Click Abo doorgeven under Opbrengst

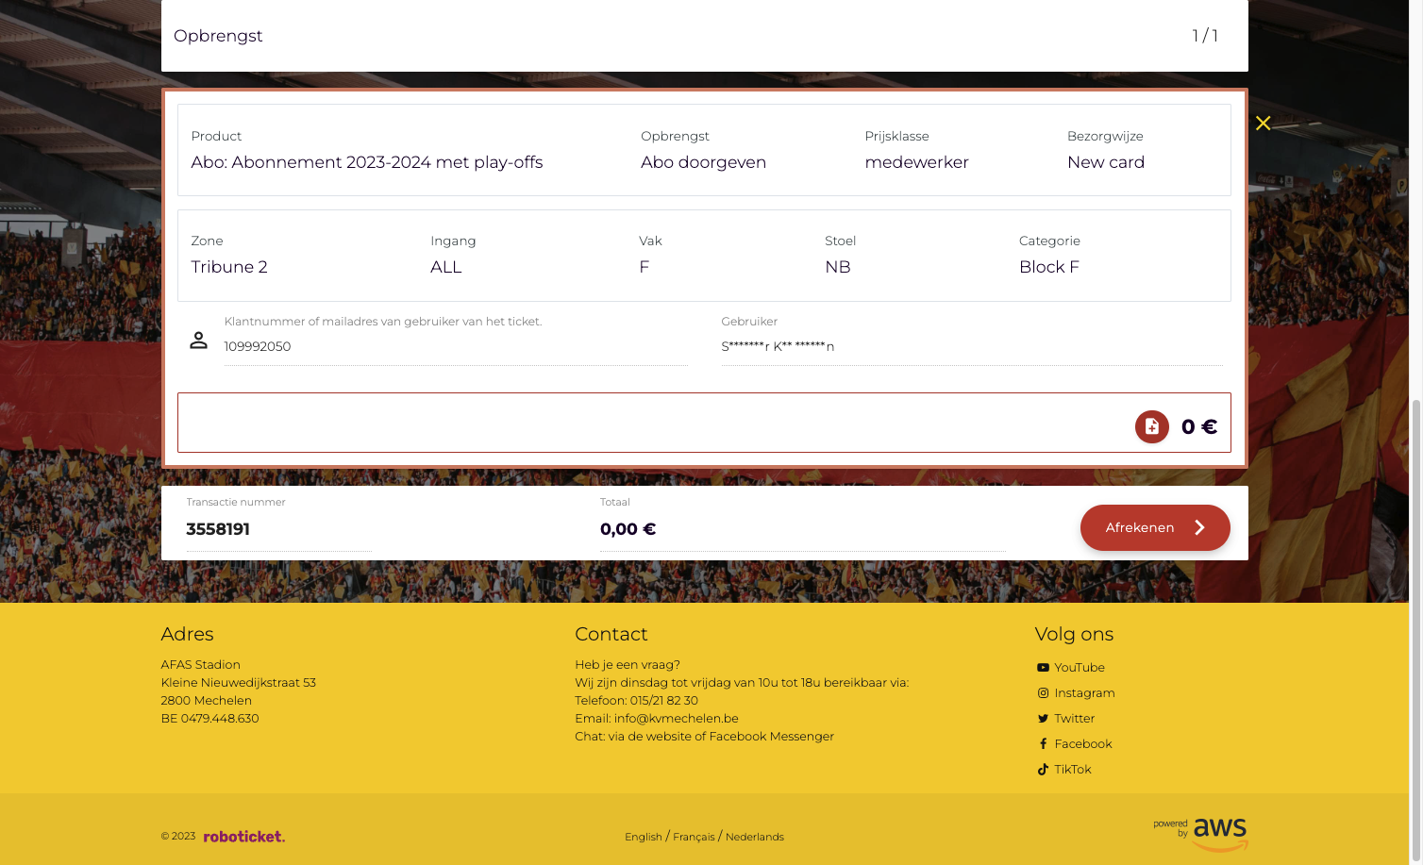pyautogui.click(x=703, y=162)
